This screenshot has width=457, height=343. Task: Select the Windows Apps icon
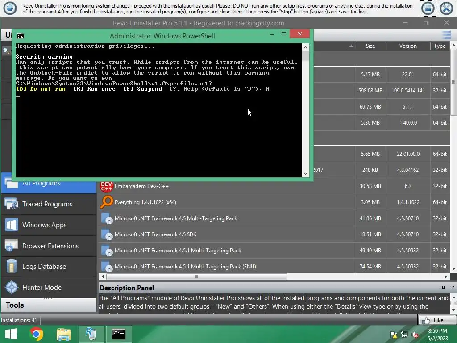click(11, 225)
